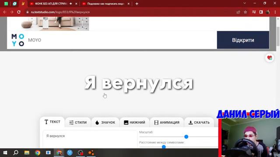The image size is (280, 157).
Task: Open the tab search chevron dropdown
Action: [x=245, y=3]
